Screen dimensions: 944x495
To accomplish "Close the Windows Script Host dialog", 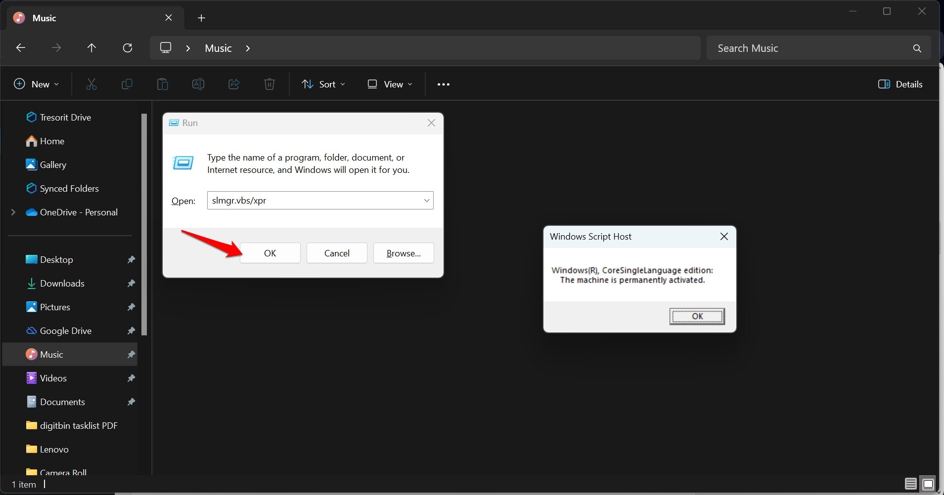I will [x=724, y=237].
